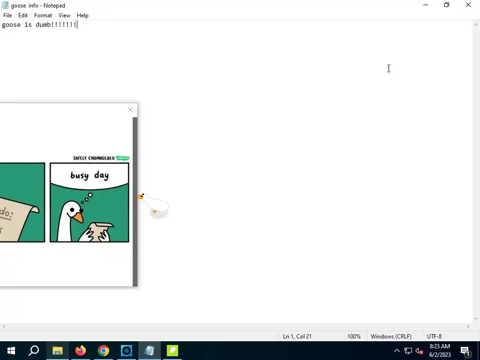Open the Help menu
The width and height of the screenshot is (480, 360).
tap(82, 15)
